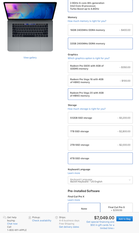Open View gallery link

[30, 58]
